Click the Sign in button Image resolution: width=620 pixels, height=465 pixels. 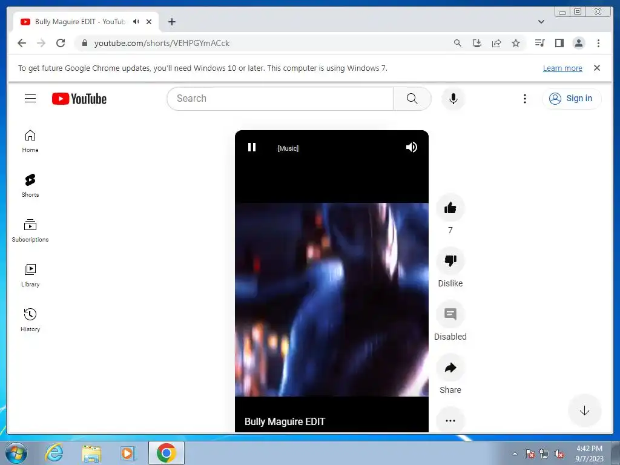pyautogui.click(x=572, y=99)
